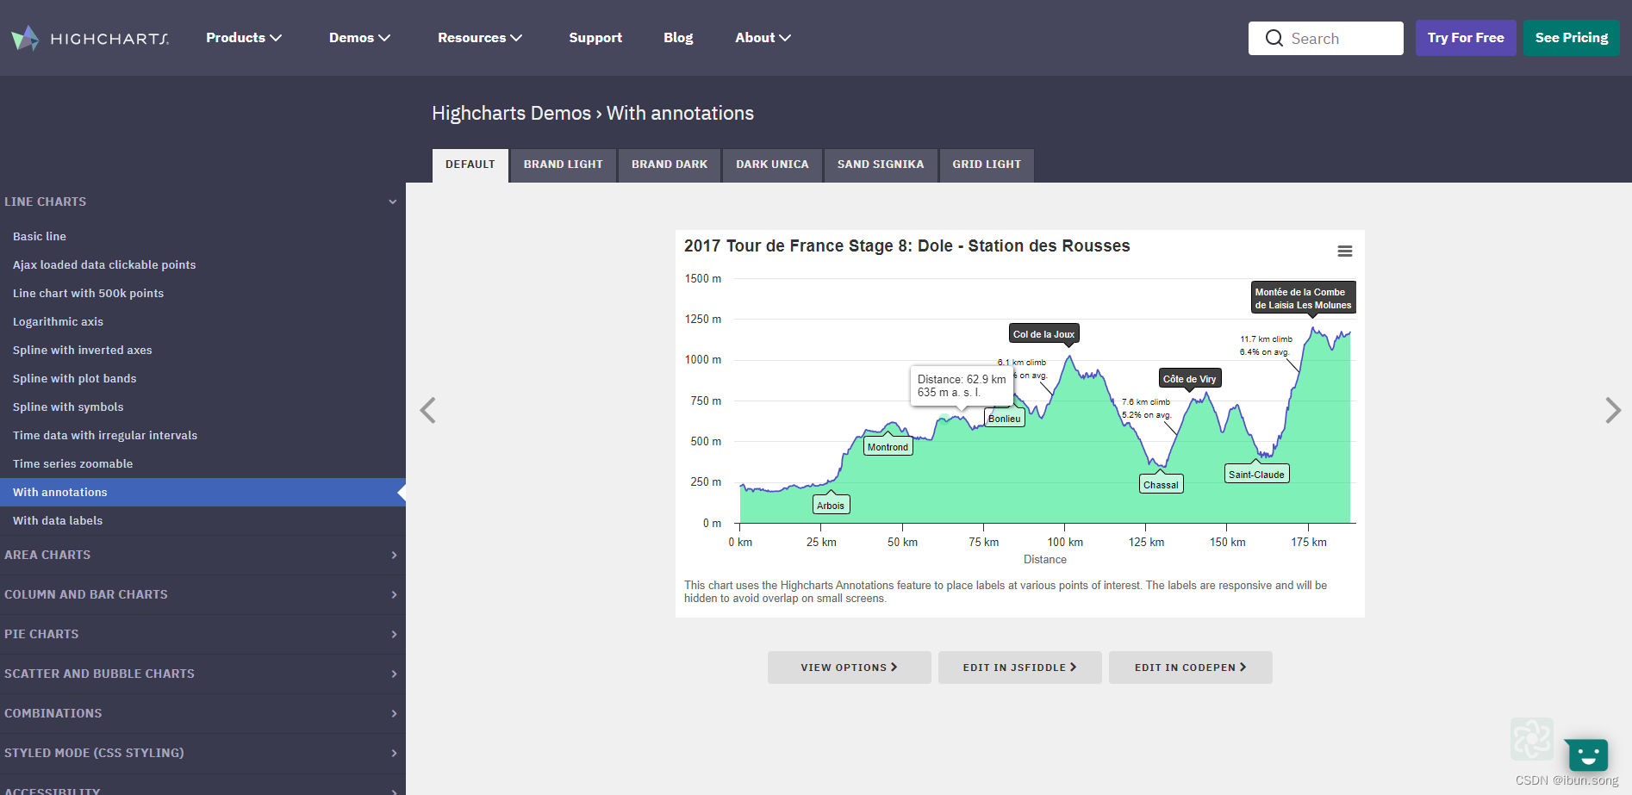Image resolution: width=1632 pixels, height=795 pixels.
Task: Click the 1500 m y-axis label
Action: pos(703,279)
